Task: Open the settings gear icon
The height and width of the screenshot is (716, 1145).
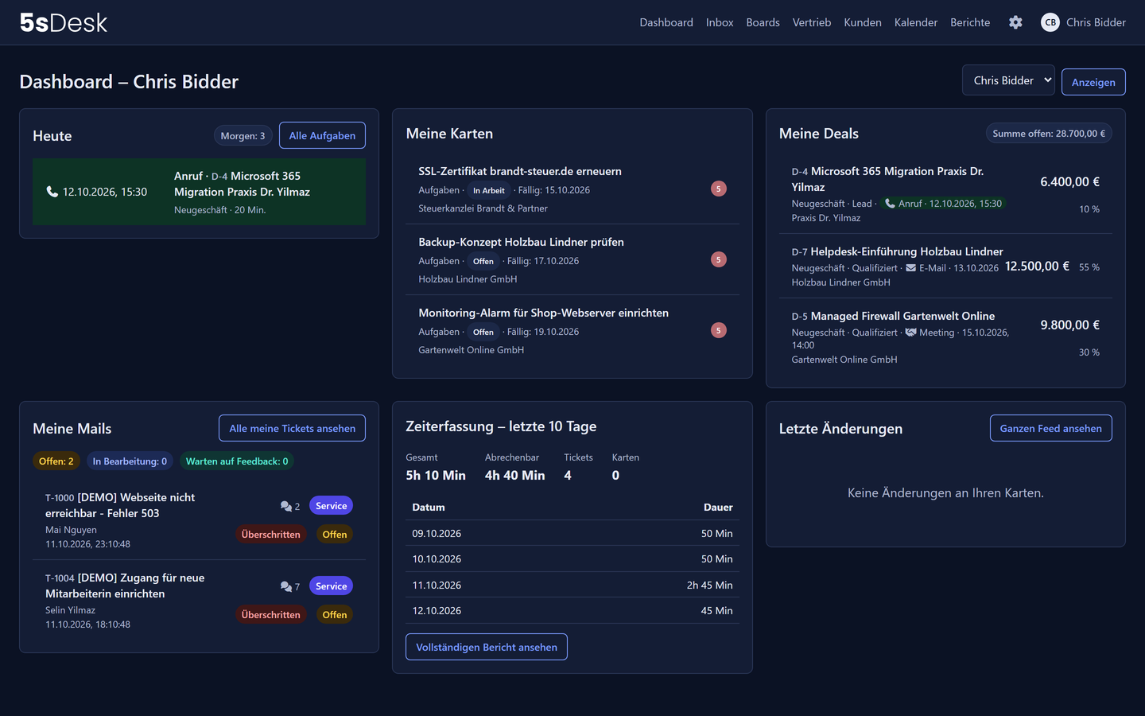Action: [1015, 22]
